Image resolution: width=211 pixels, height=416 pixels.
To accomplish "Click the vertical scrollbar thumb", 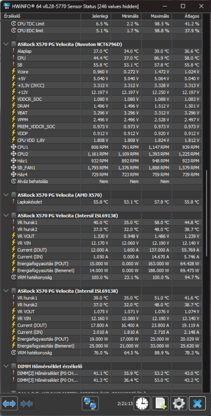I will [x=206, y=214].
